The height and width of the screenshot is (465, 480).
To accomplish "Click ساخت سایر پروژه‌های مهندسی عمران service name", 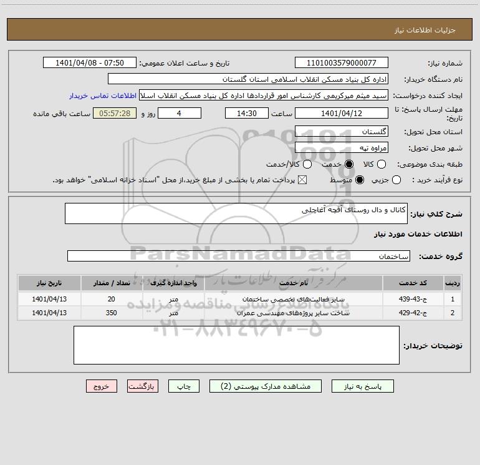I will tap(293, 313).
